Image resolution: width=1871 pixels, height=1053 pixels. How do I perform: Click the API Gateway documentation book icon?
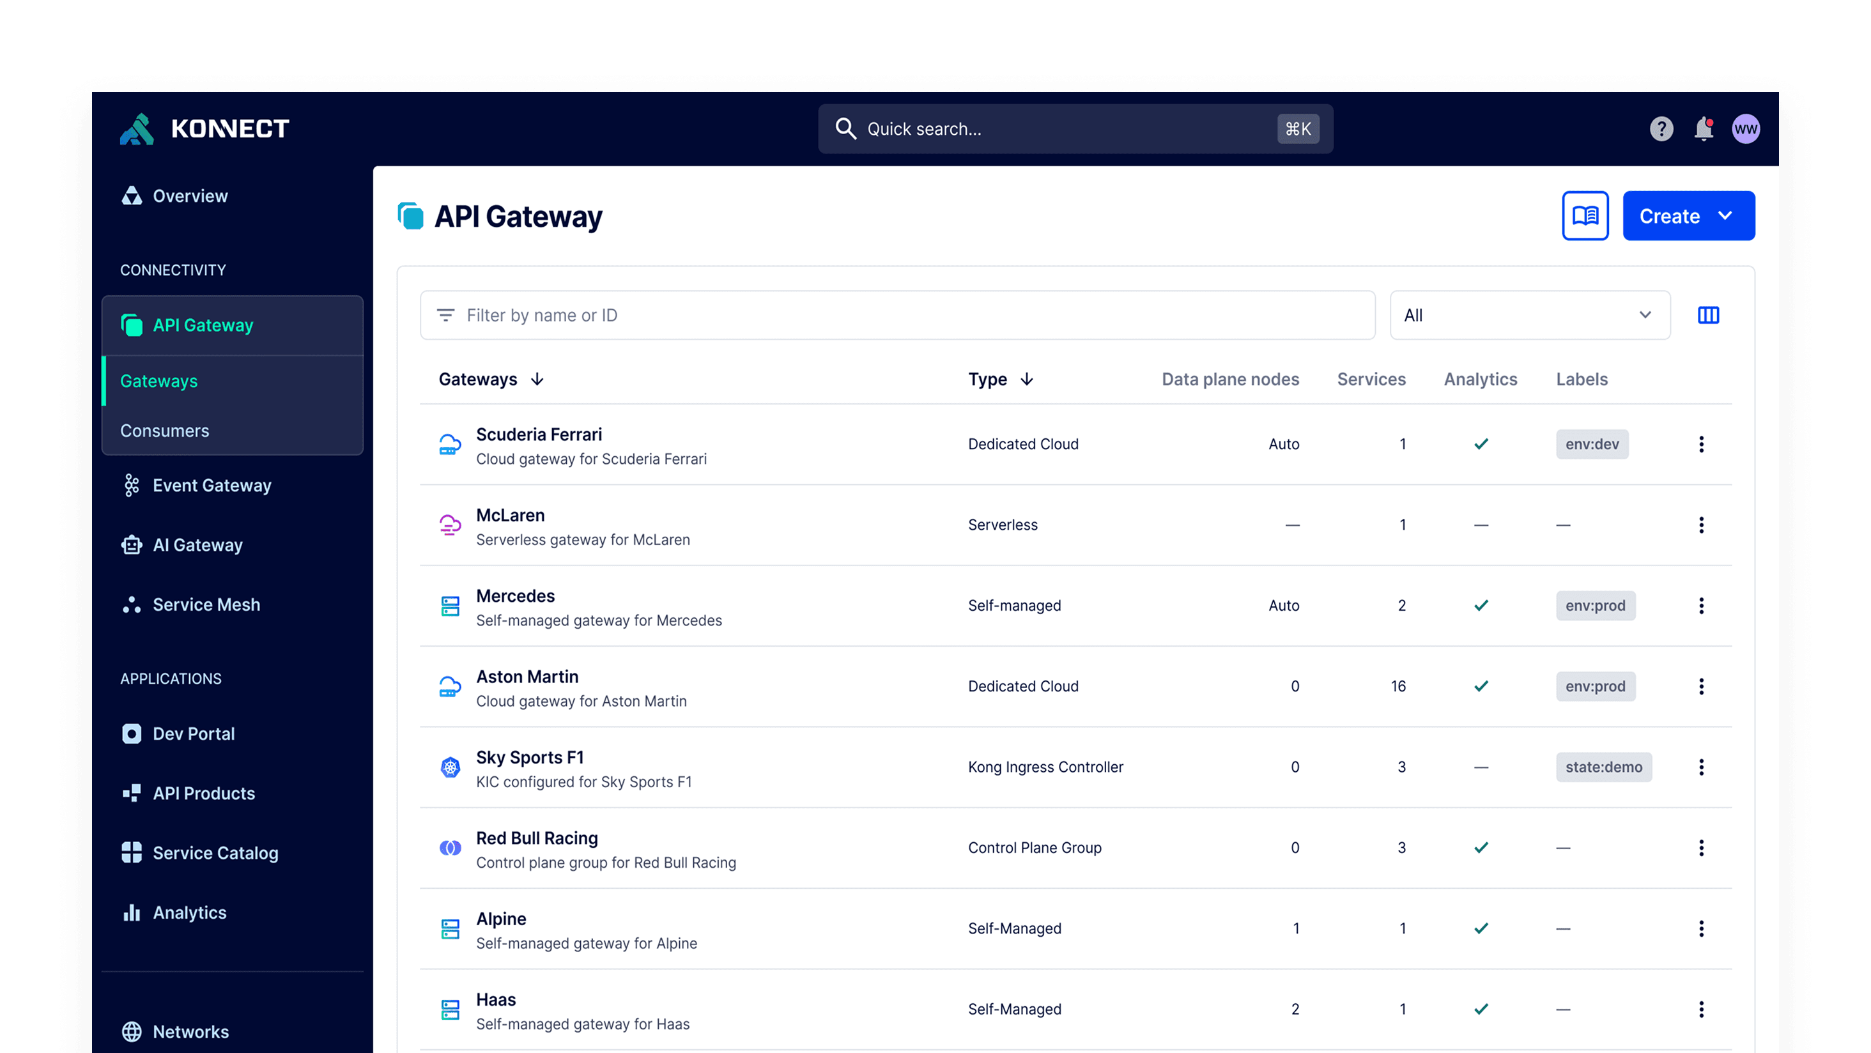pos(1585,215)
